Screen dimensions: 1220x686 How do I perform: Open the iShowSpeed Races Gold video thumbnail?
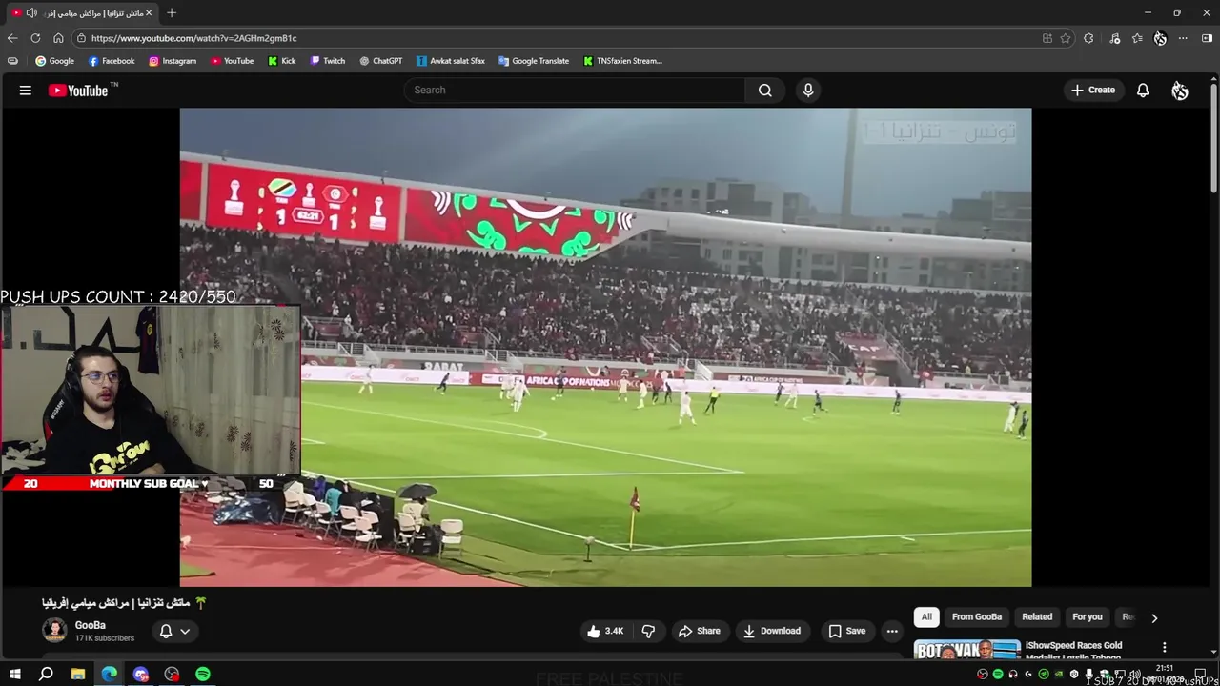[x=966, y=651]
